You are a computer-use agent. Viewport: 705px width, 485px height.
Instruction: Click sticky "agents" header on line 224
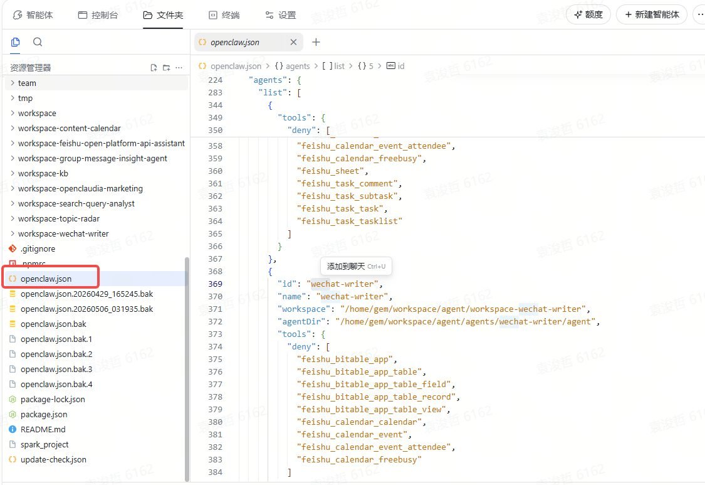point(269,80)
